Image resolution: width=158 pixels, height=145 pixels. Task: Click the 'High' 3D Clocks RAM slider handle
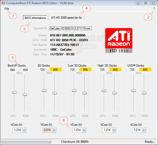point(114,93)
